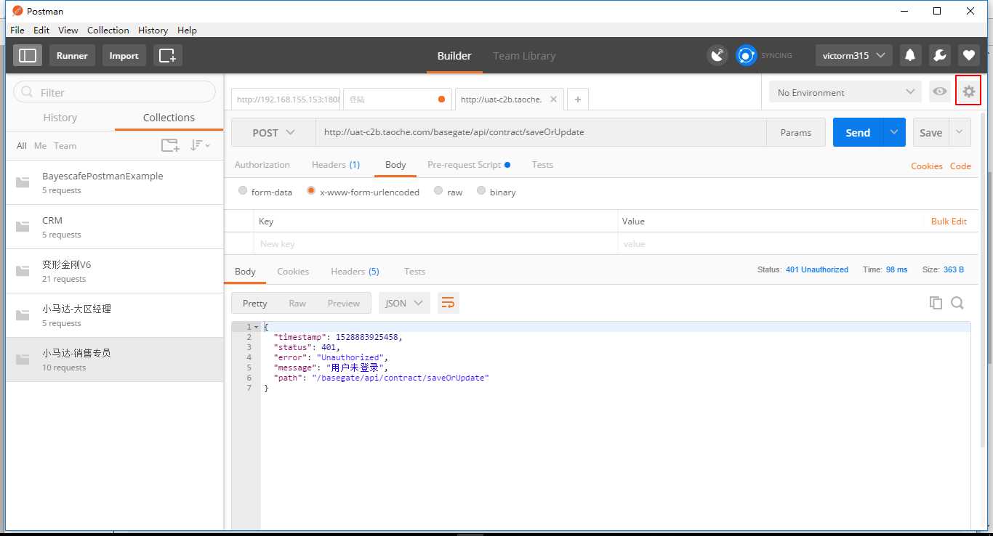This screenshot has height=536, width=993.
Task: Click the 小马达-大区经理 folder icon
Action: click(23, 315)
